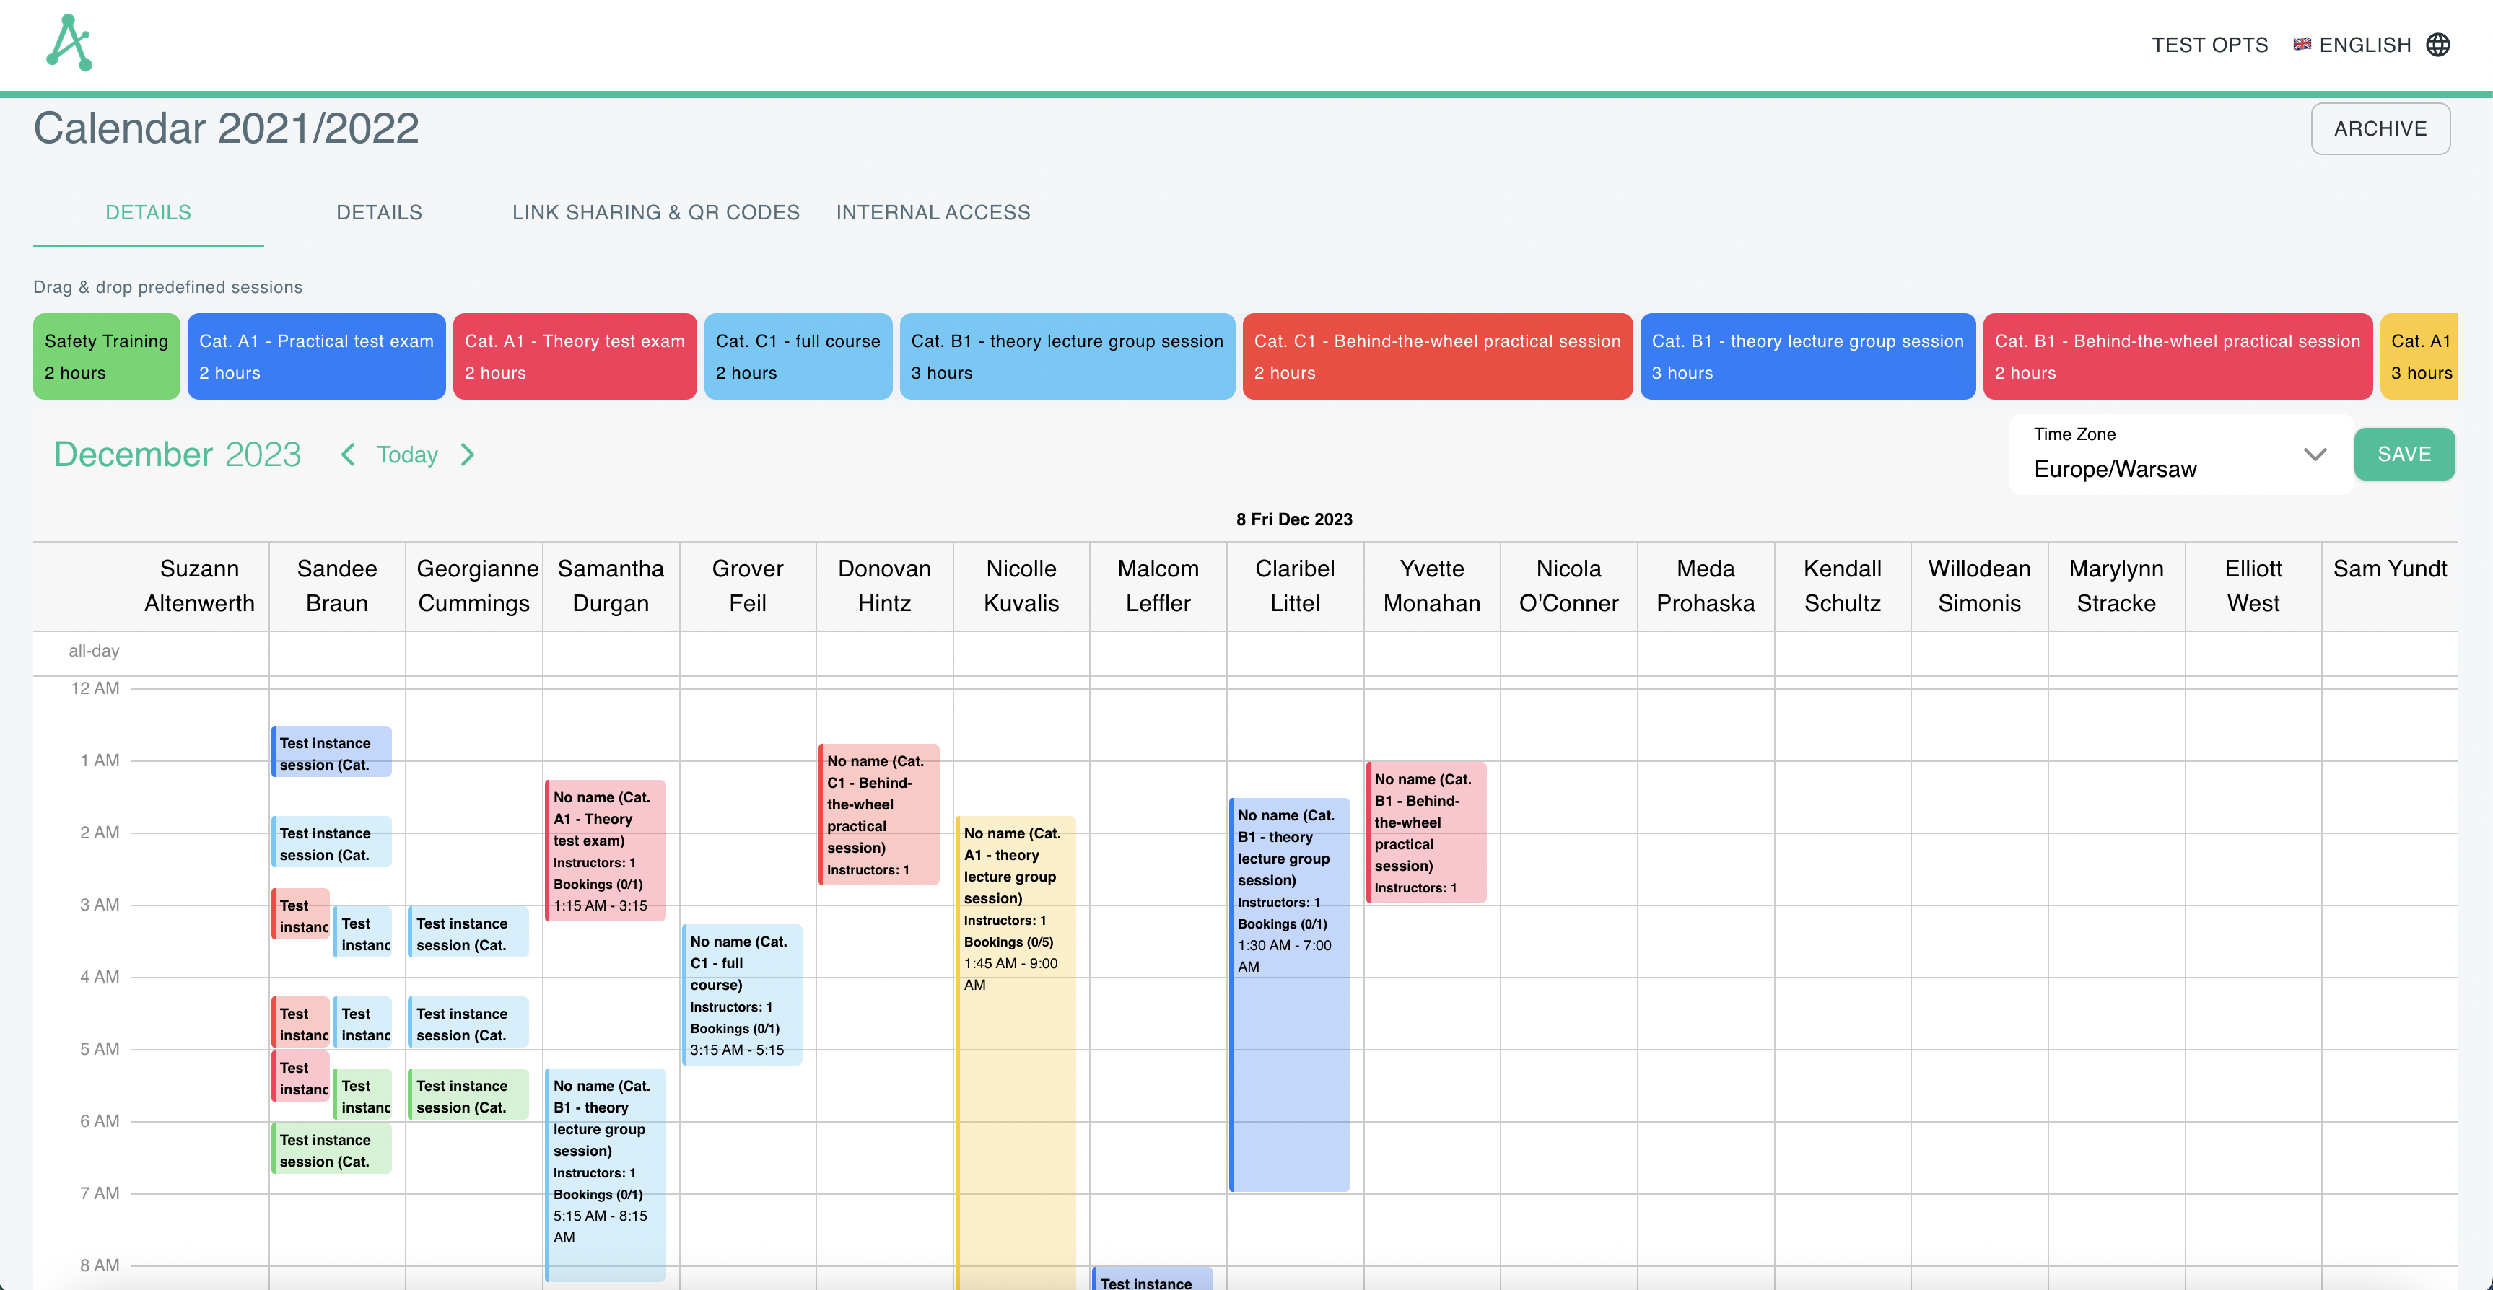
Task: Open the second DETAILS tab
Action: coord(380,212)
